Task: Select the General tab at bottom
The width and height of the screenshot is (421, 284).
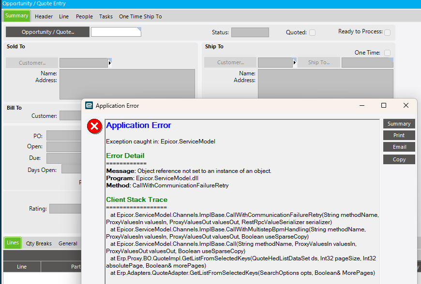Action: click(68, 243)
